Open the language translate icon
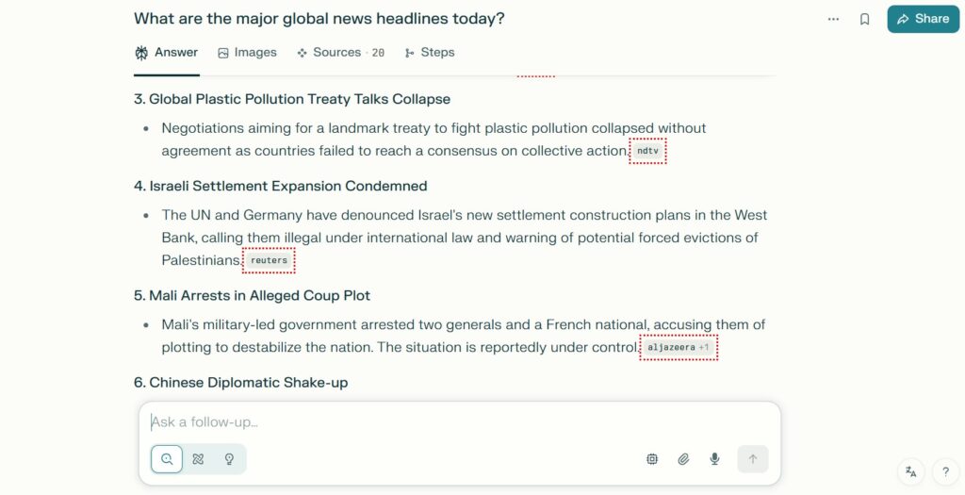This screenshot has height=495, width=965. pos(911,472)
